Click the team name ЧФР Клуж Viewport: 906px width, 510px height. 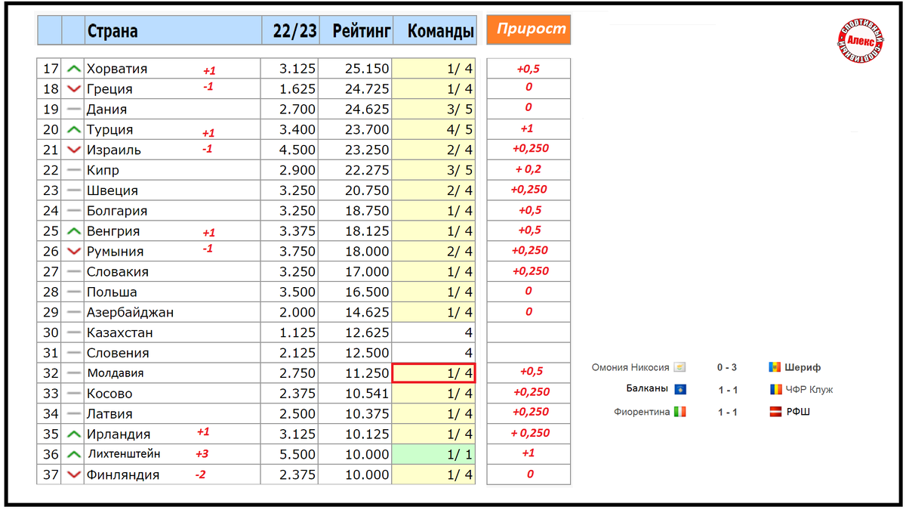(x=809, y=390)
